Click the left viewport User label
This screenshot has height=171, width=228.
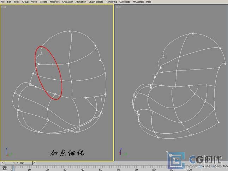(4, 6)
